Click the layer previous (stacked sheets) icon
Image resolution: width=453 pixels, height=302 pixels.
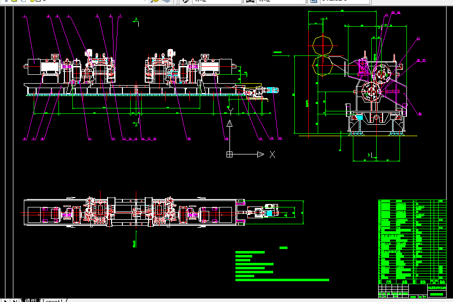tap(166, 1)
